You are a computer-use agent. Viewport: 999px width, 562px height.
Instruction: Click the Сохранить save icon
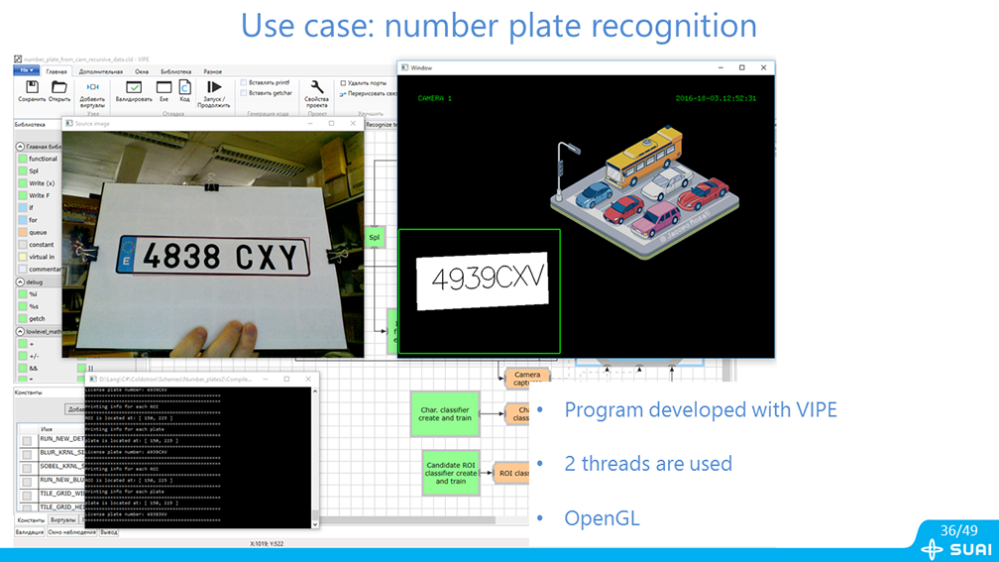coord(32,88)
